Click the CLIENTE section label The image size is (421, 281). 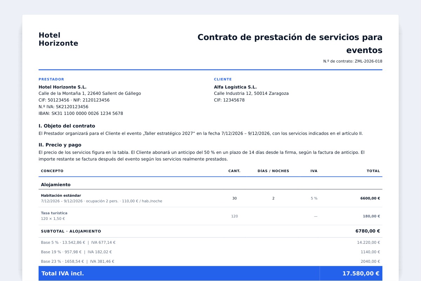[223, 79]
